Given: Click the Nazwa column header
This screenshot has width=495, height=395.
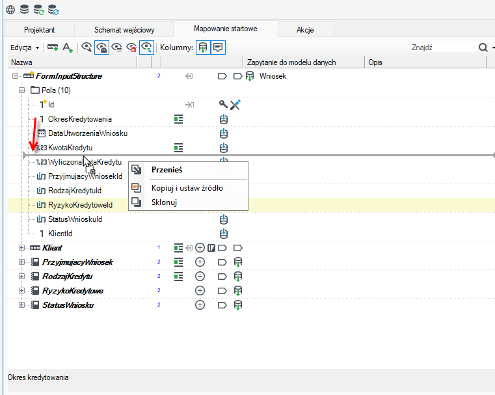Looking at the screenshot, I should [72, 62].
